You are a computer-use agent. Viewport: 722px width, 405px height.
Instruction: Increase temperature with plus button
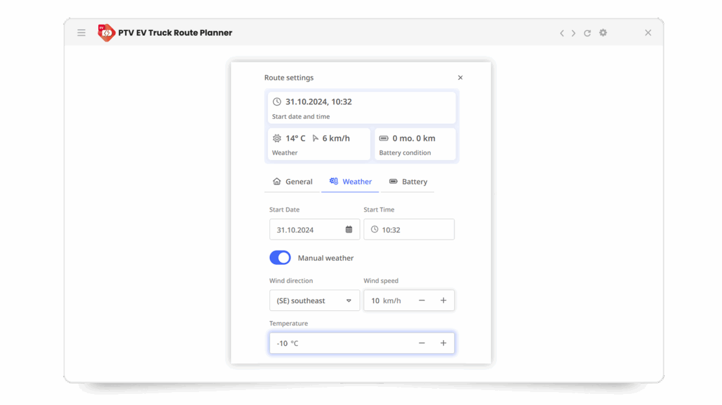click(444, 343)
